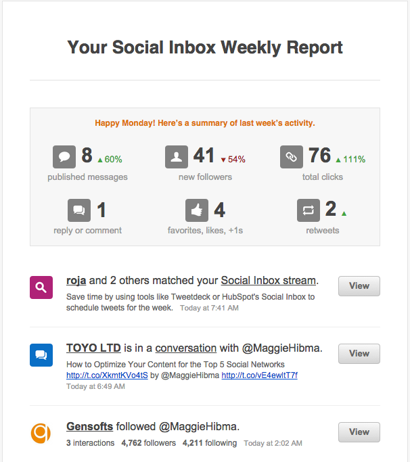410x462 pixels.
Task: Click the magenta search stream icon
Action: pos(41,287)
